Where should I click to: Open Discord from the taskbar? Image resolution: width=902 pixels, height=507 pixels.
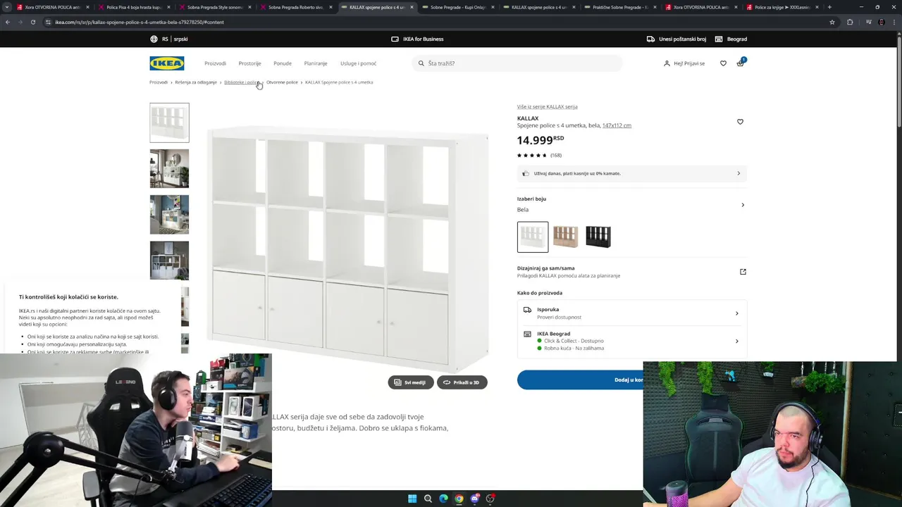474,499
